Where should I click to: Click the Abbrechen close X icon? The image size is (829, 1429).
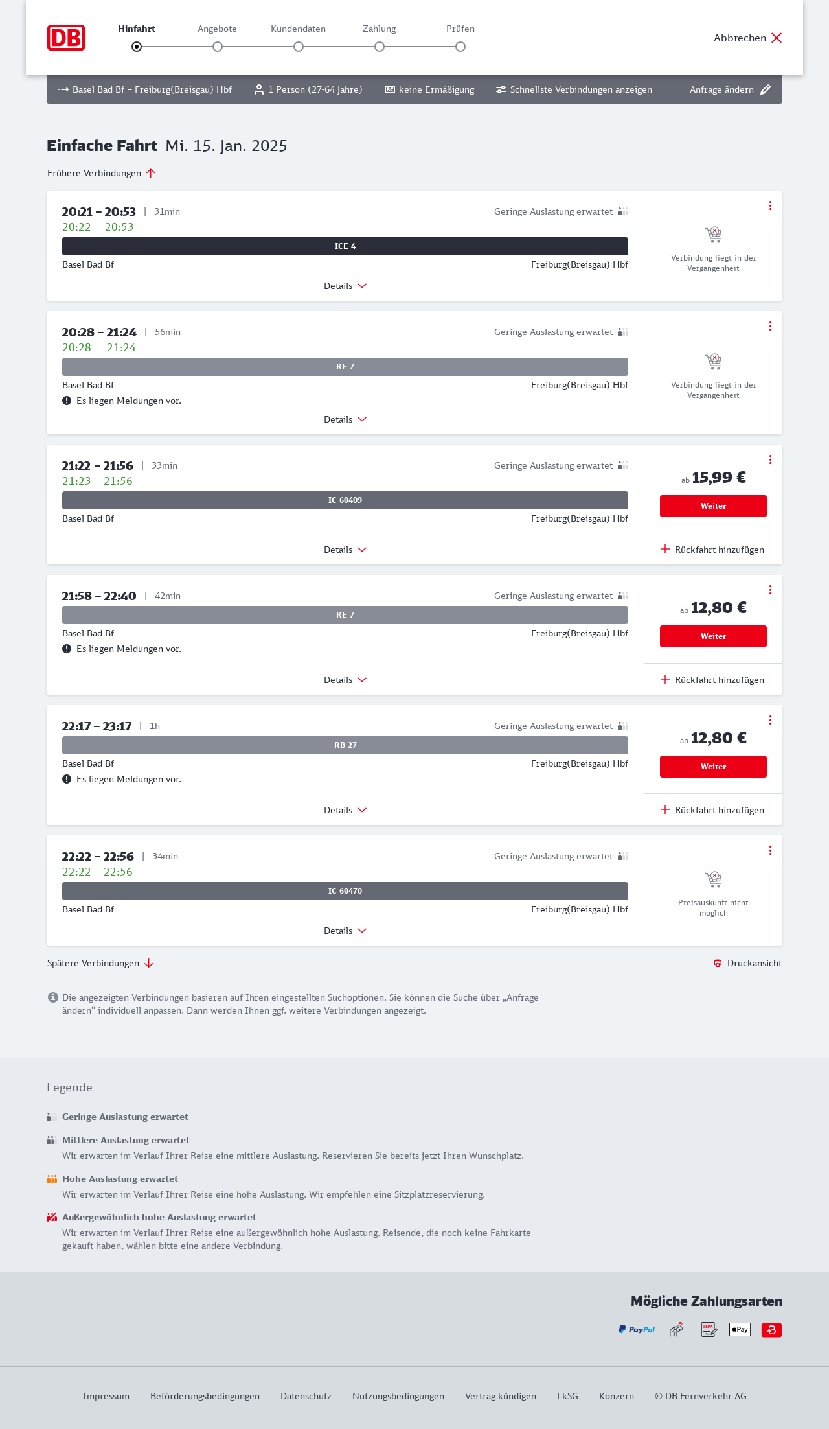(777, 38)
